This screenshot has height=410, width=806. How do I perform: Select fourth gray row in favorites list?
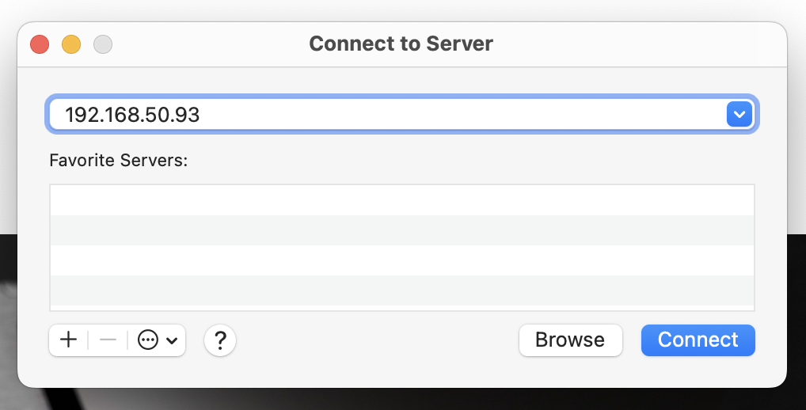tap(402, 290)
